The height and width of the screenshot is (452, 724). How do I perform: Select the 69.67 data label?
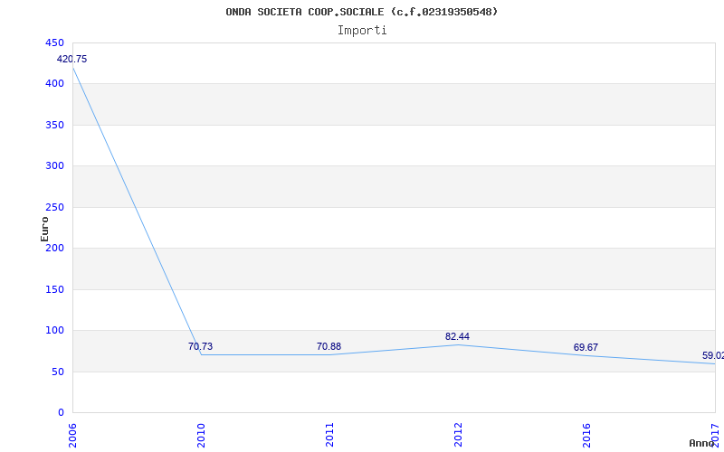point(586,347)
